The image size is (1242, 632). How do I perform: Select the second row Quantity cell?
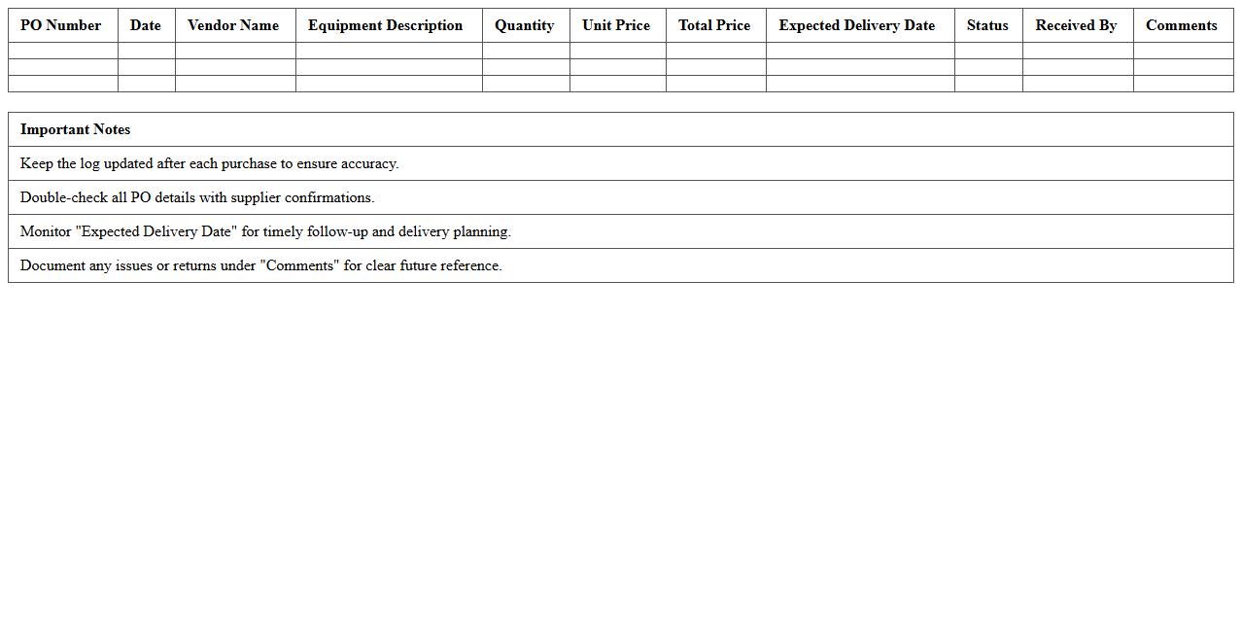coord(525,67)
